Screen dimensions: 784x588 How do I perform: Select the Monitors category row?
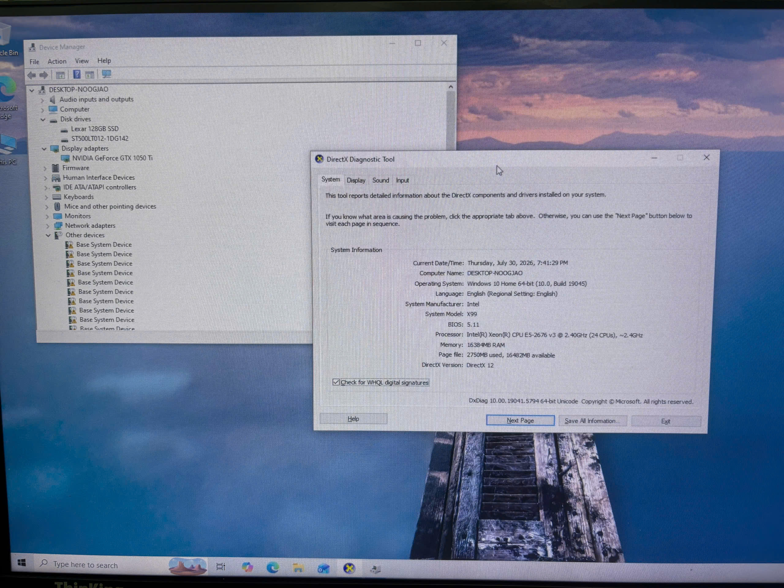coord(77,216)
